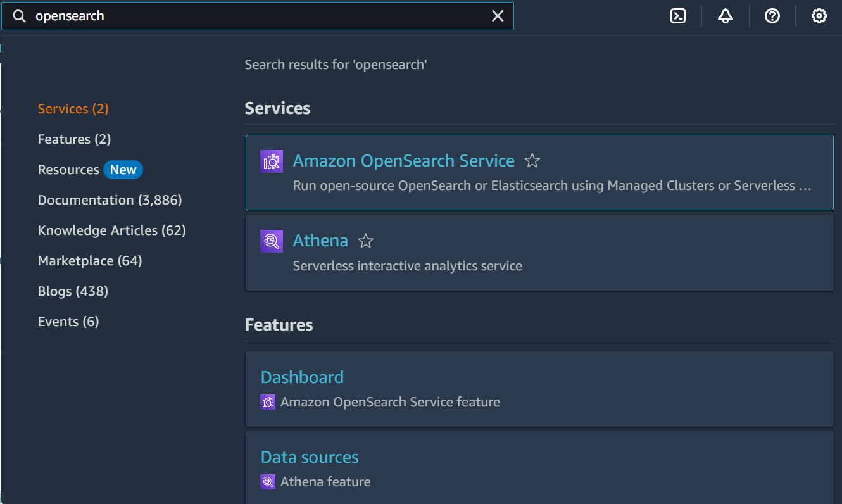The height and width of the screenshot is (504, 842).
Task: Open the Marketplace (64) results
Action: [89, 260]
